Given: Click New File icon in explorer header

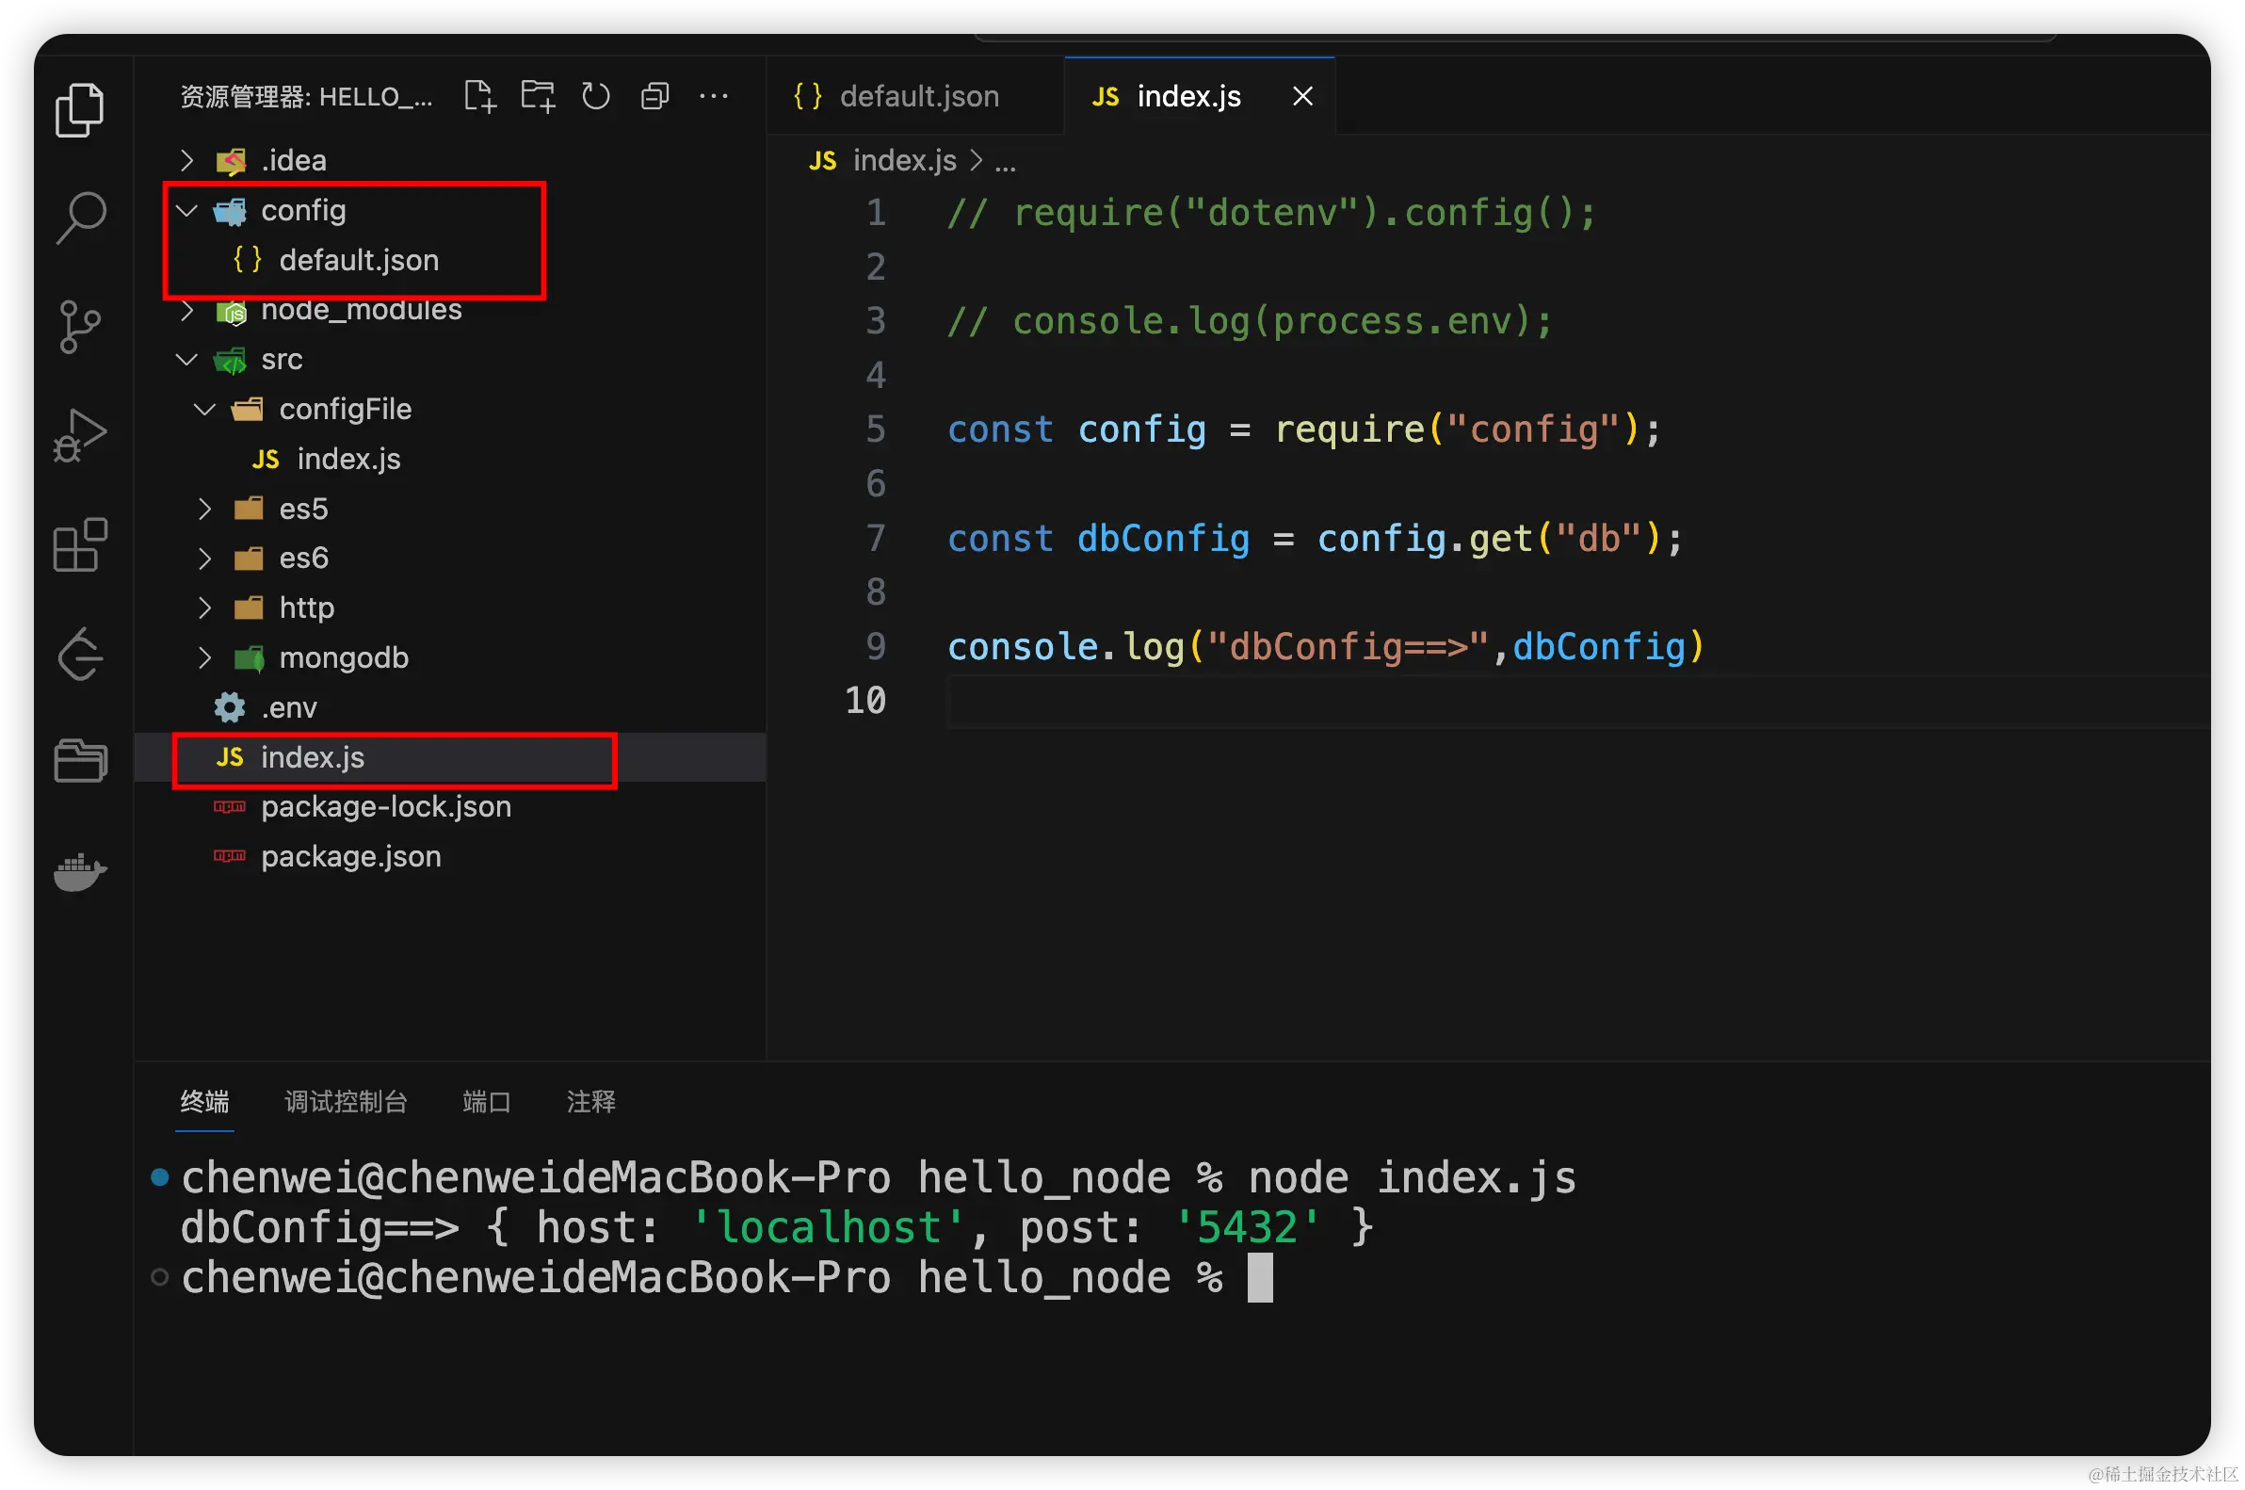Looking at the screenshot, I should click(479, 97).
